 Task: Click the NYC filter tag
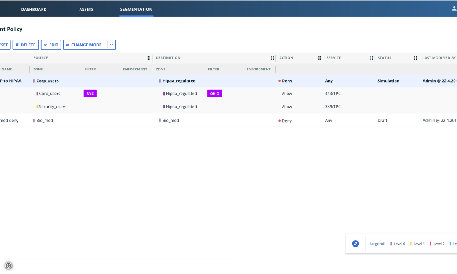(90, 94)
